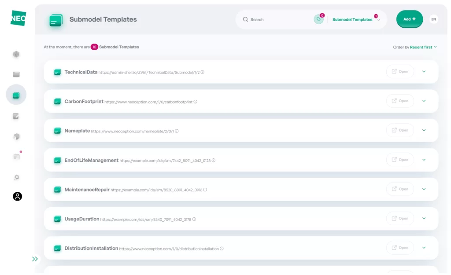Switch language with the EN button
The height and width of the screenshot is (275, 451).
click(x=433, y=19)
